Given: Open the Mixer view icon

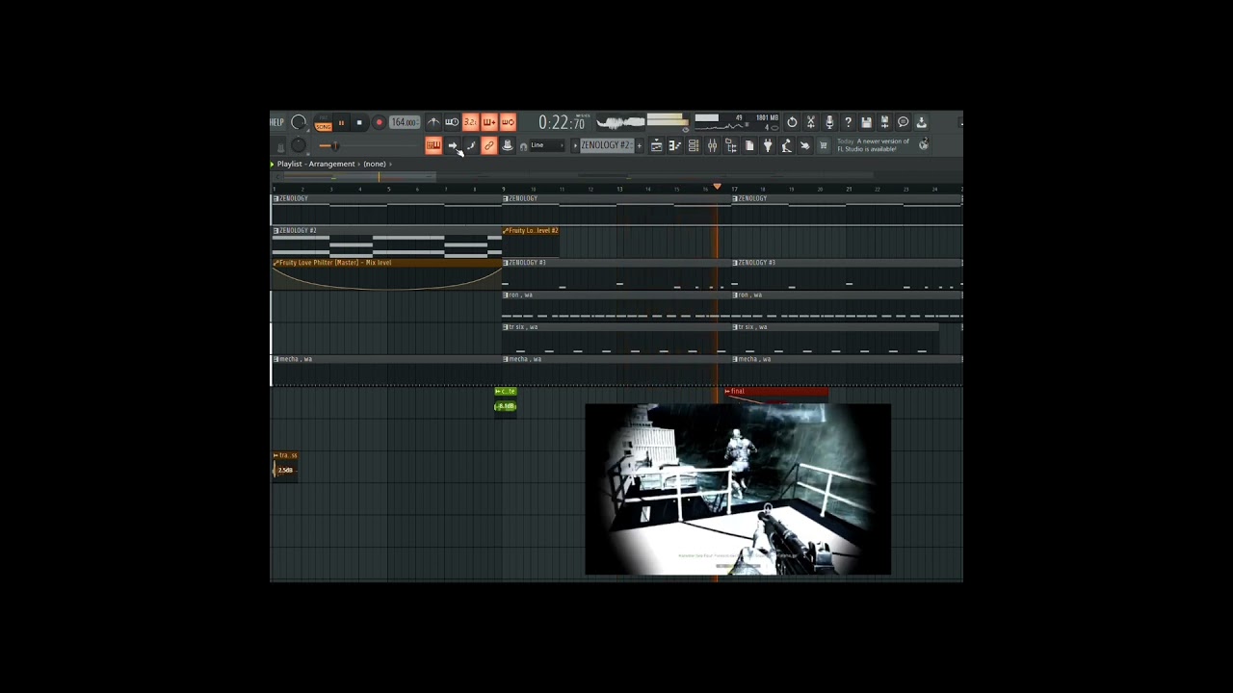Looking at the screenshot, I should click(x=712, y=145).
